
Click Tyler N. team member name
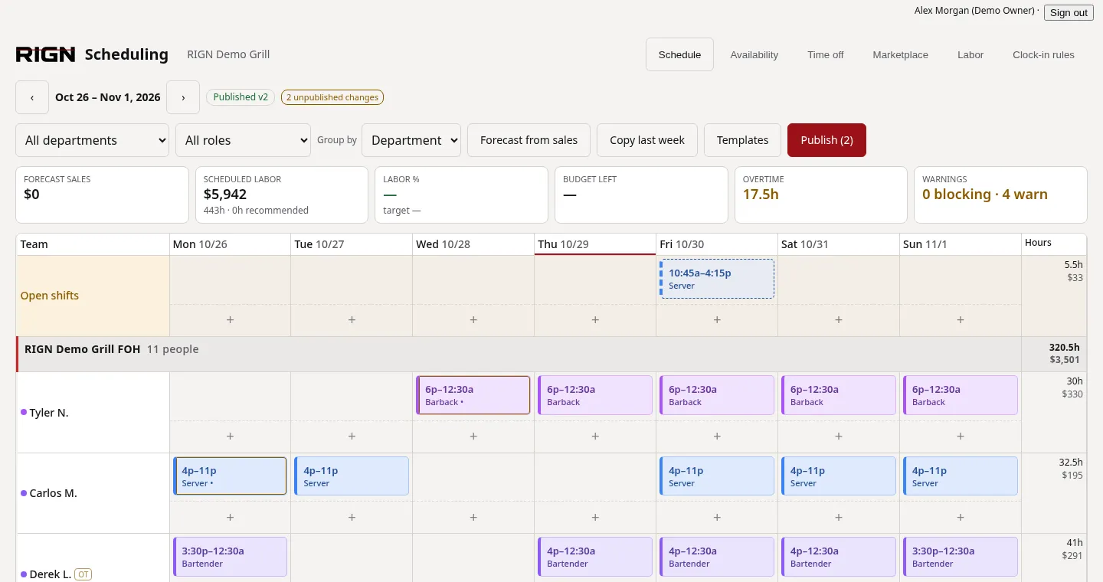pos(49,413)
